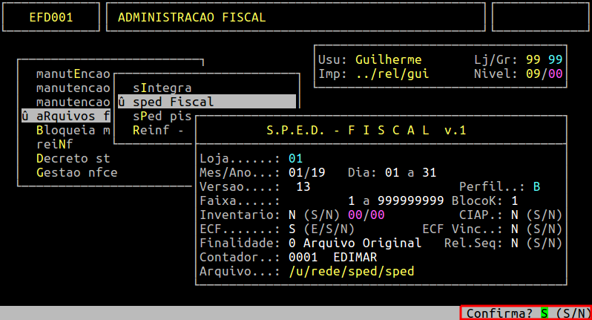Click the green S in Confirma prompt
The width and height of the screenshot is (592, 320).
pos(544,313)
